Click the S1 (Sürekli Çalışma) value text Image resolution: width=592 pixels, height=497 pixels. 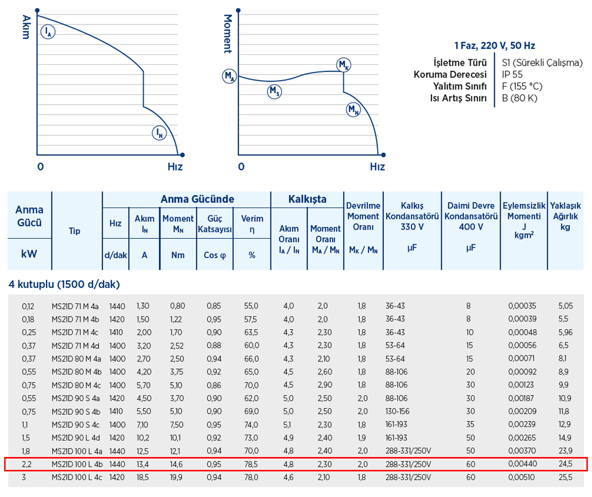[x=542, y=62]
